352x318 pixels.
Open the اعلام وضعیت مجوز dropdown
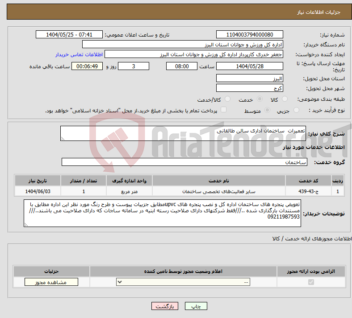click(183, 282)
